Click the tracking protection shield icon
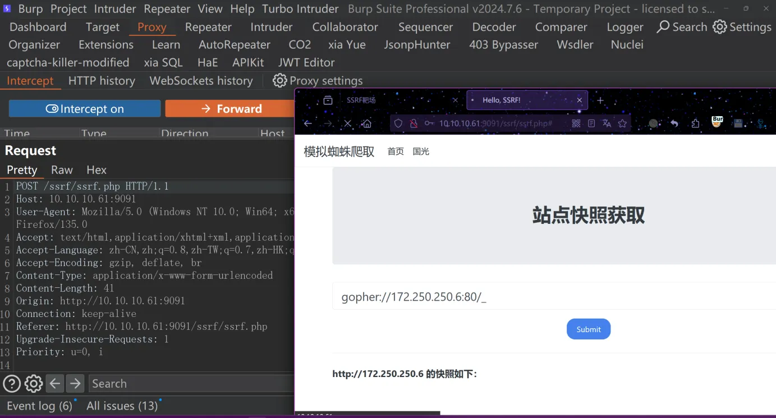 (x=398, y=123)
